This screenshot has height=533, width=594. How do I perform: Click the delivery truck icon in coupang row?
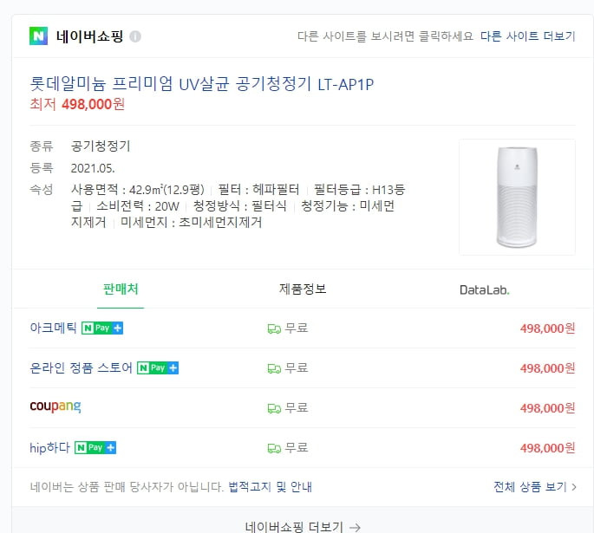click(x=274, y=408)
